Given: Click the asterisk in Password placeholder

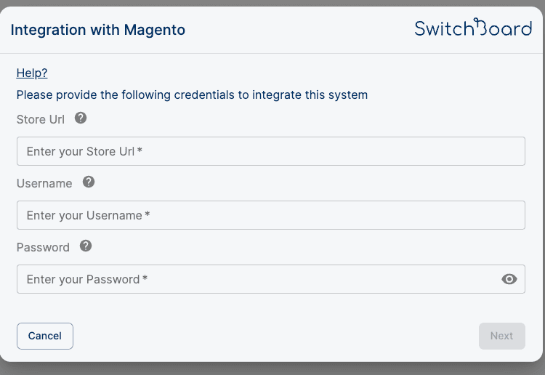Looking at the screenshot, I should pyautogui.click(x=145, y=279).
